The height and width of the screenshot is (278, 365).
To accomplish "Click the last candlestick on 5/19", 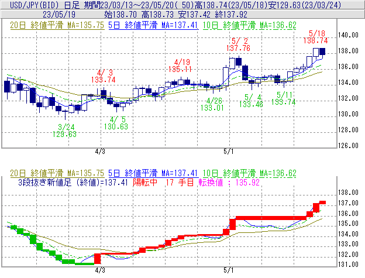I will click(322, 52).
